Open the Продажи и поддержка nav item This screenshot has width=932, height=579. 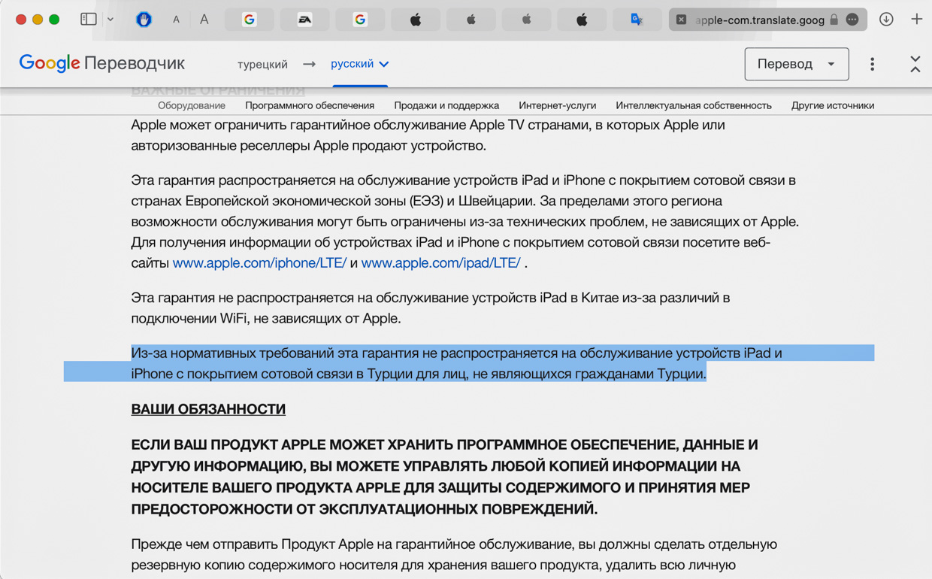tap(446, 105)
